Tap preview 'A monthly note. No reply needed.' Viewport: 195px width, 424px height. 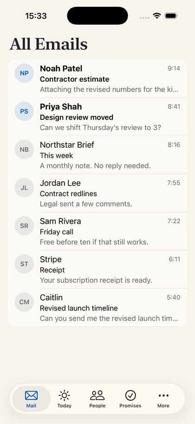(x=95, y=166)
